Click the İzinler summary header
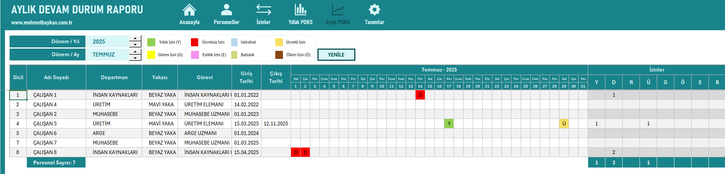The height and width of the screenshot is (174, 725). 657,70
